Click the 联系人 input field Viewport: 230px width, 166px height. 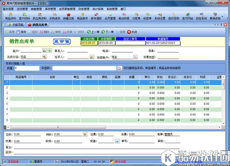pyautogui.click(x=77, y=51)
